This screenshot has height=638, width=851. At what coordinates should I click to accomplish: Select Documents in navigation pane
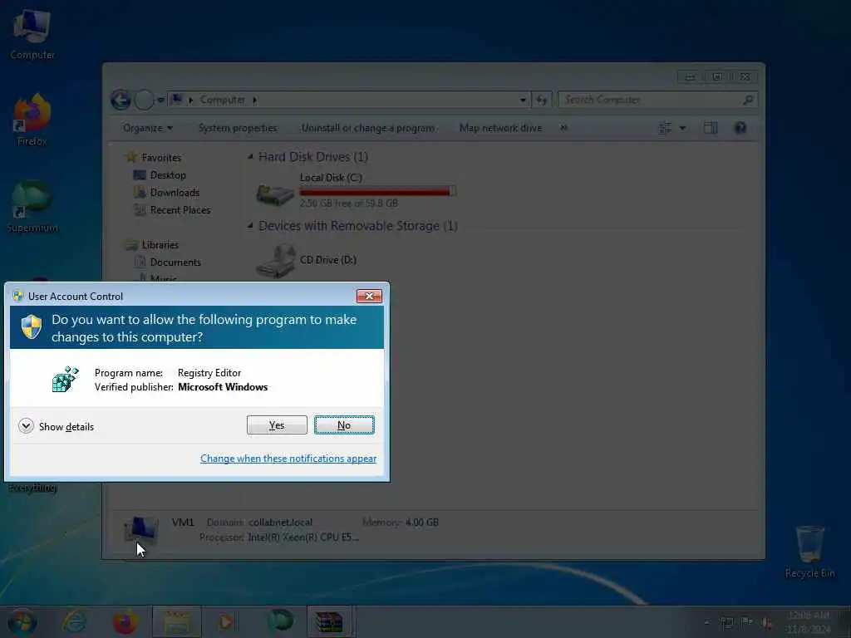tap(175, 262)
